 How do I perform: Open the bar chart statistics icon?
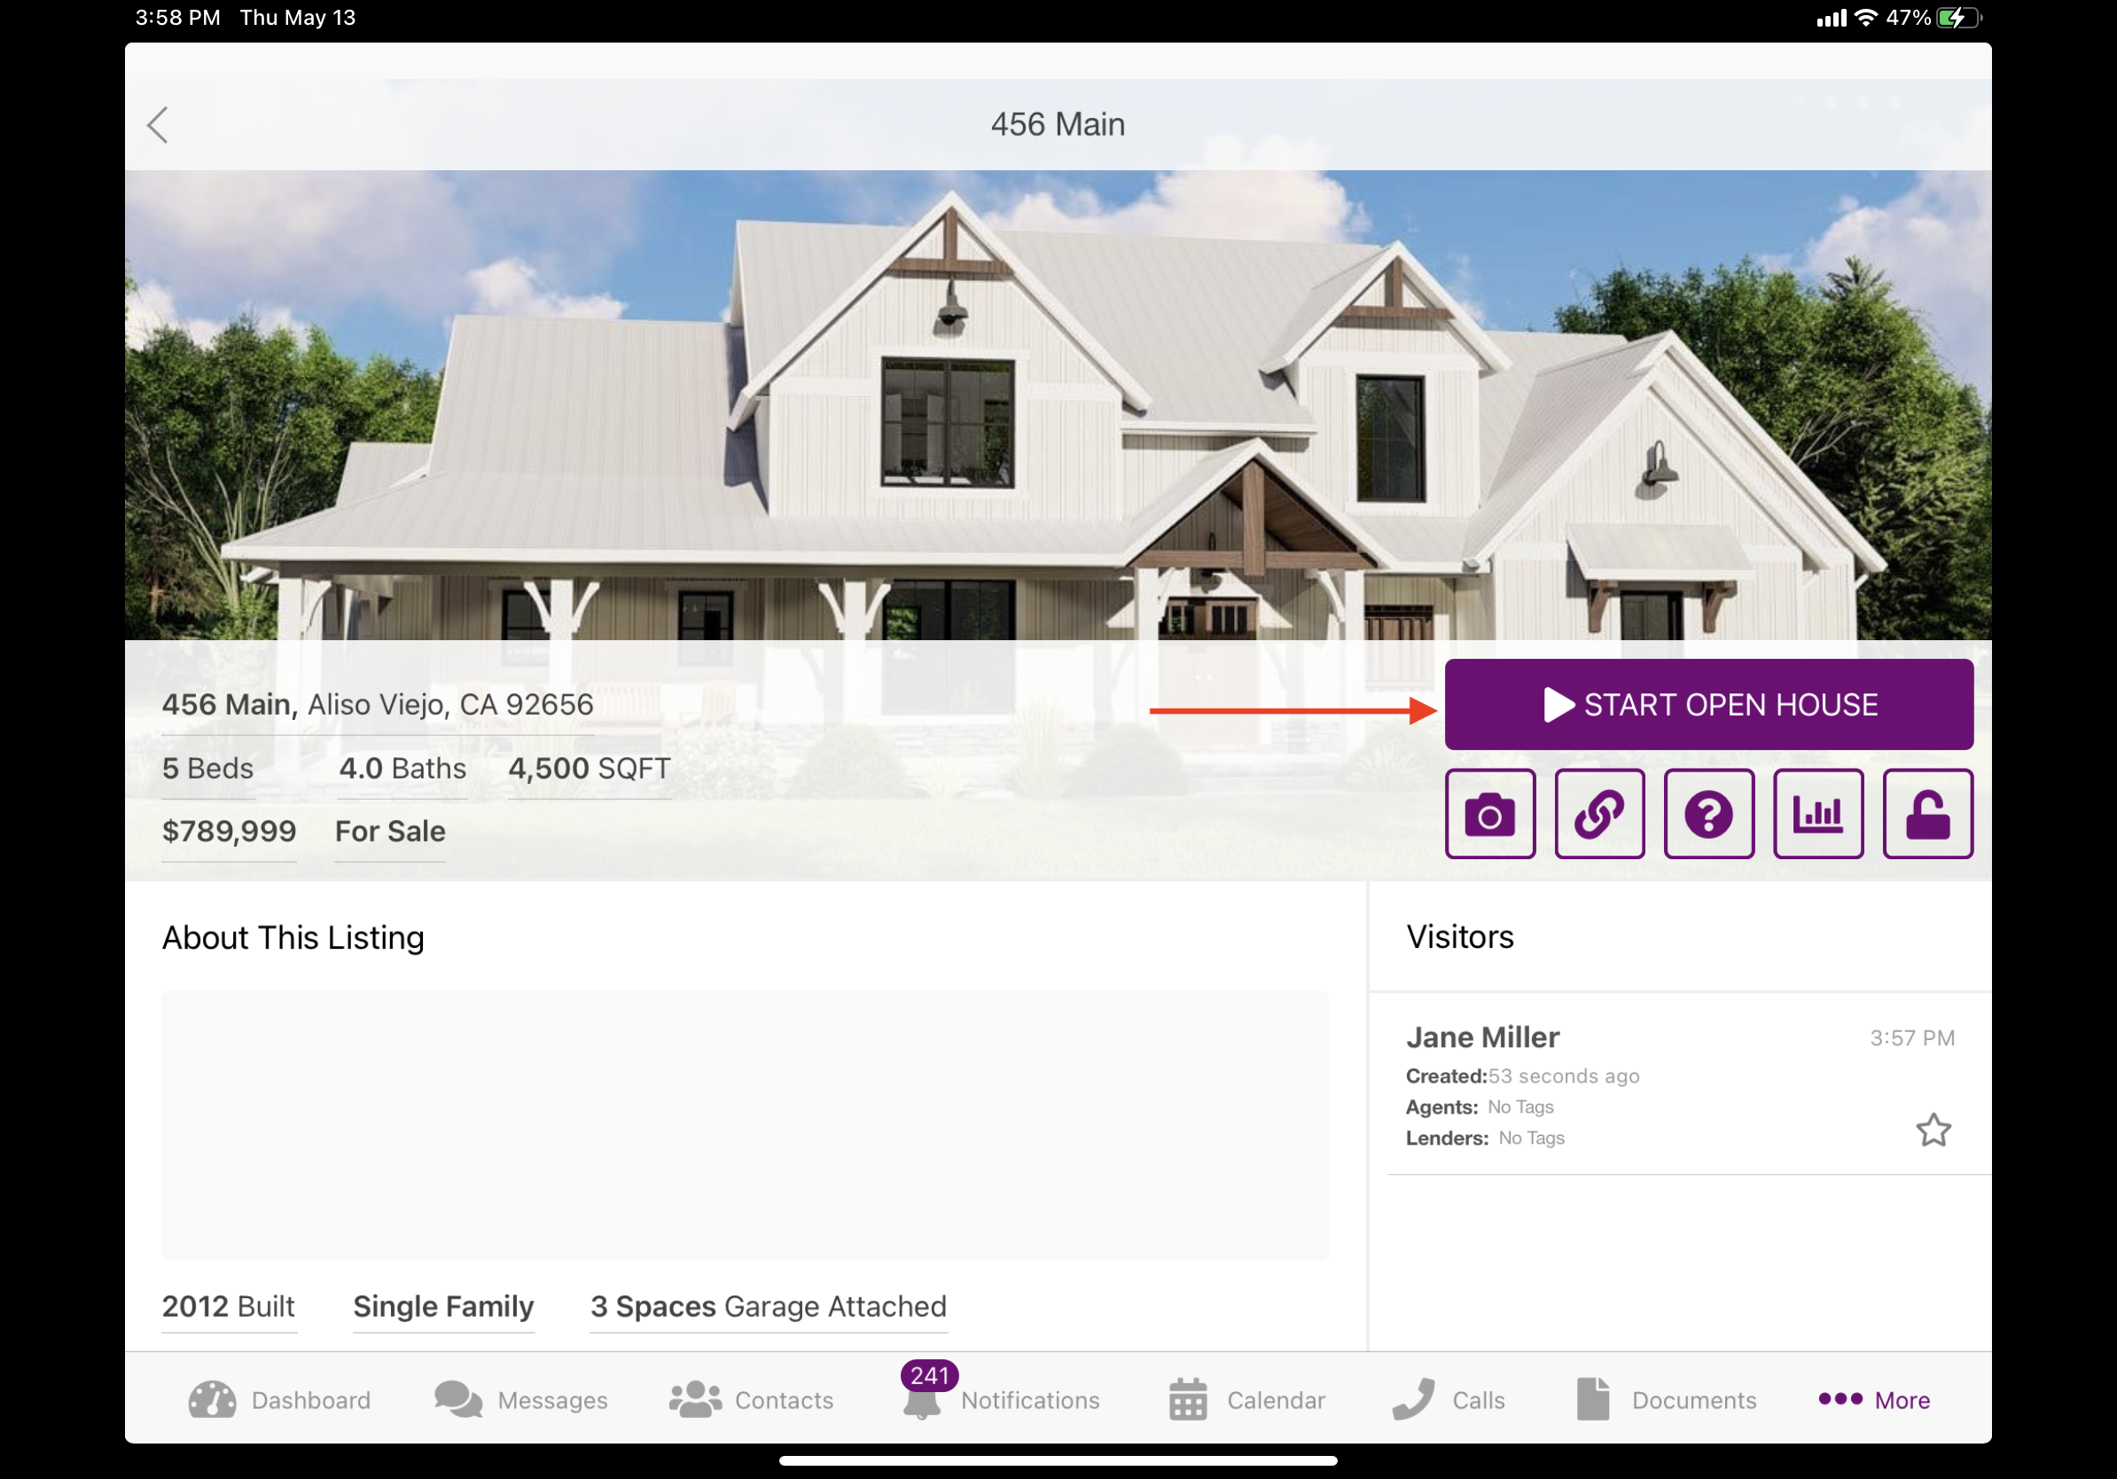pyautogui.click(x=1817, y=813)
